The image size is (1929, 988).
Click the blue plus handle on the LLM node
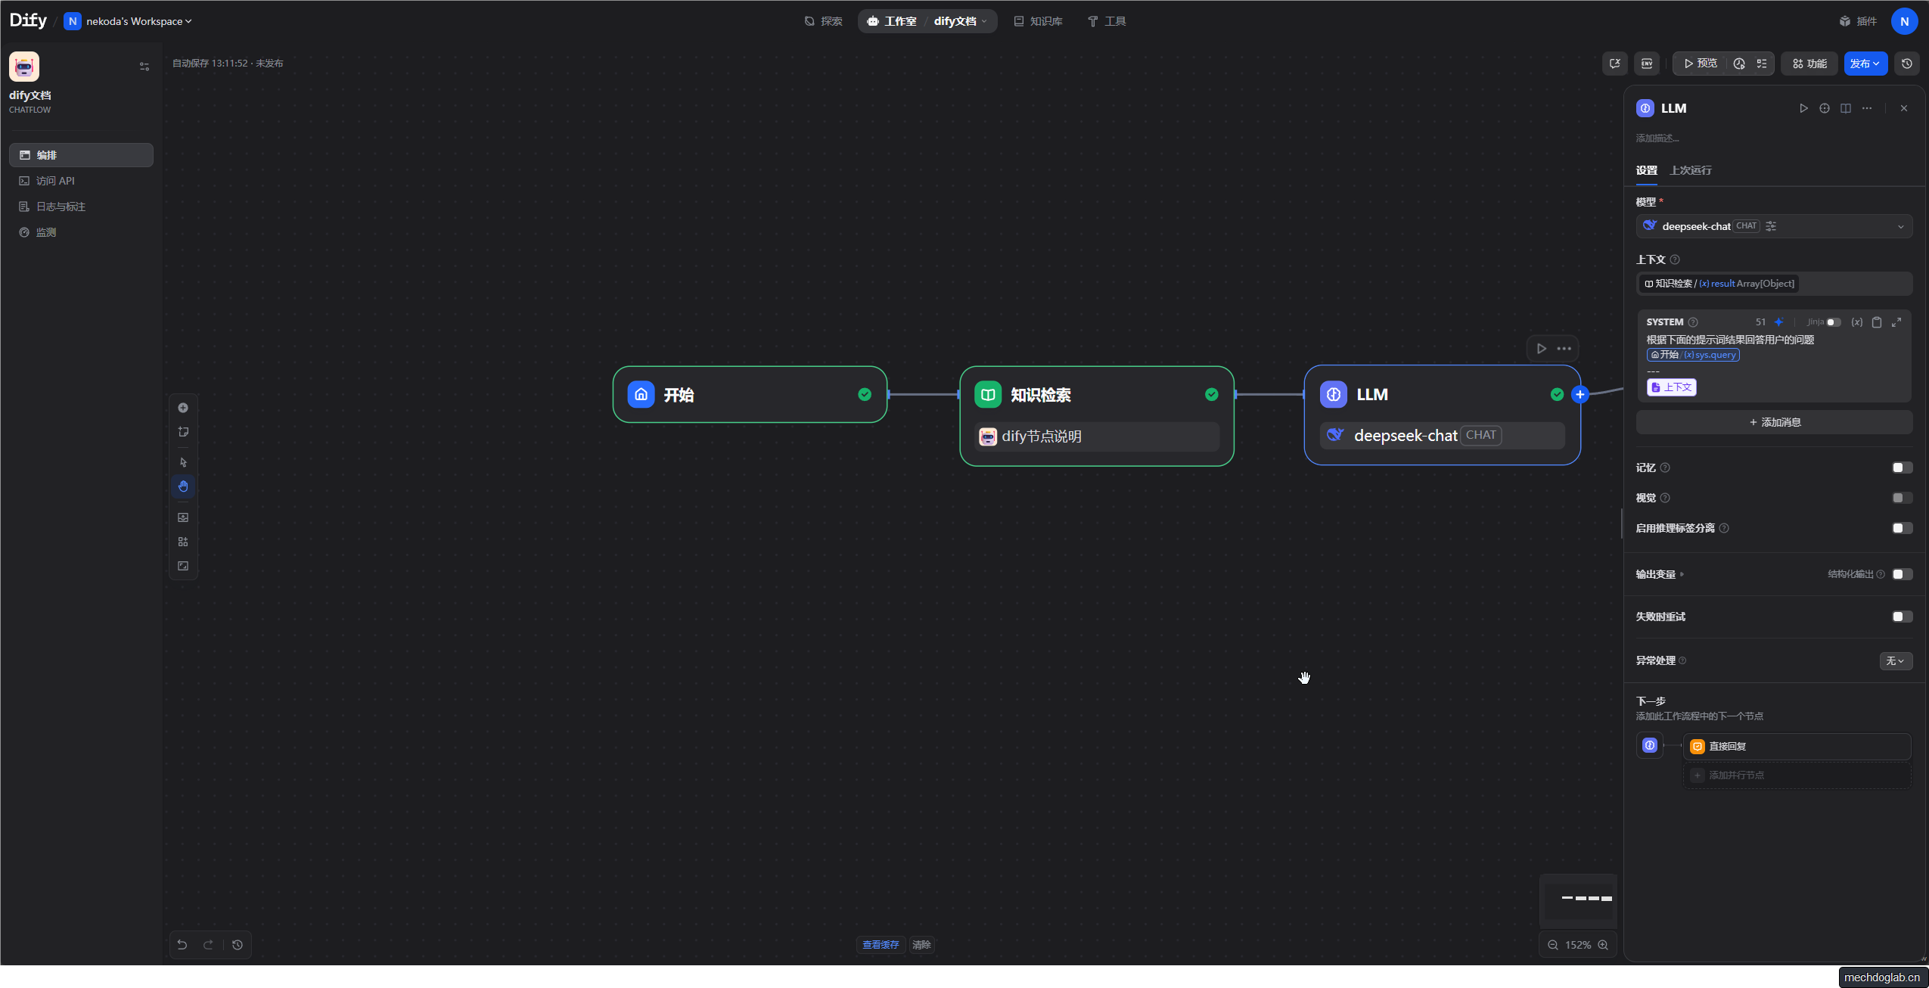(x=1580, y=394)
